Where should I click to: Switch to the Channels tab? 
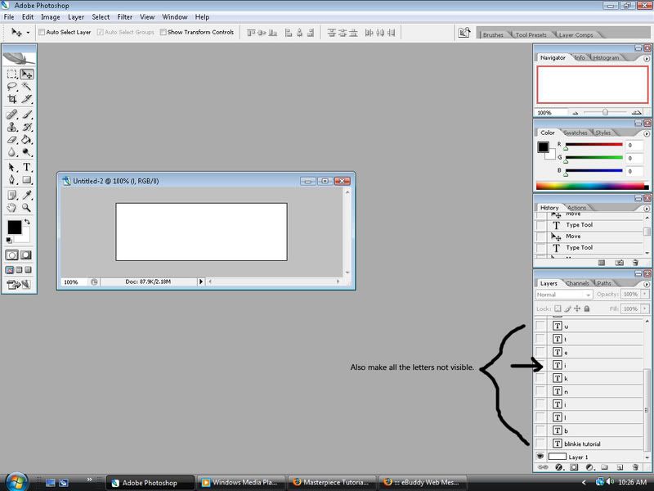coord(577,283)
